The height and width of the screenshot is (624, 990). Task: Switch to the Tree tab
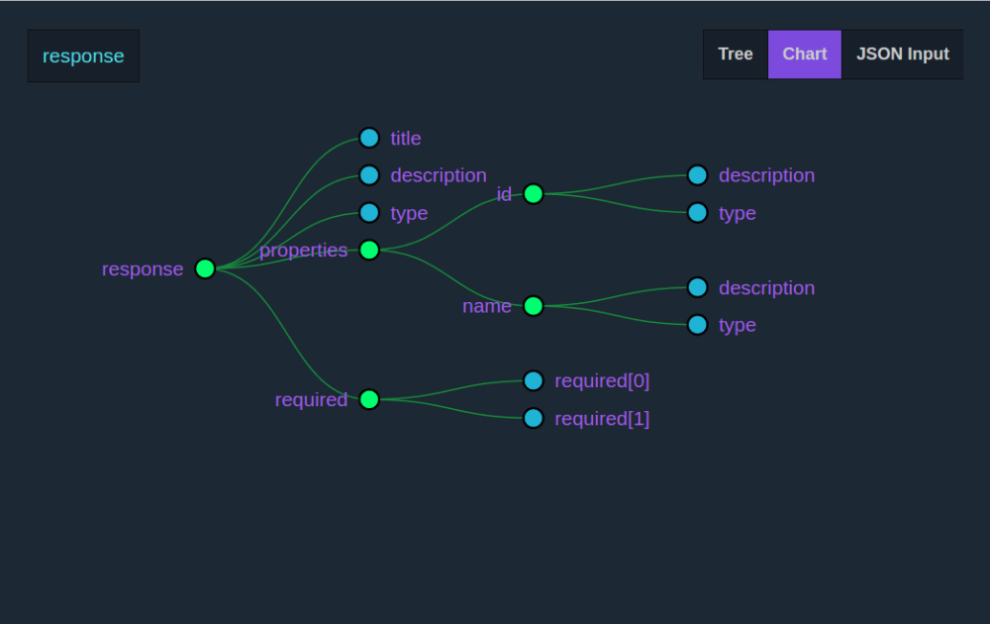coord(735,53)
